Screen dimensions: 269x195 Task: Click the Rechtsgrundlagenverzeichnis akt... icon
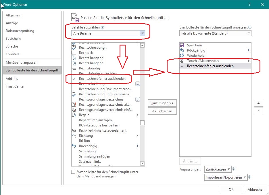pyautogui.click(x=74, y=105)
